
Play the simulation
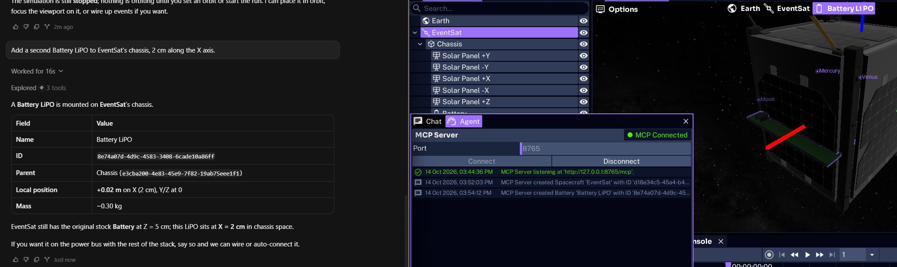[808, 255]
